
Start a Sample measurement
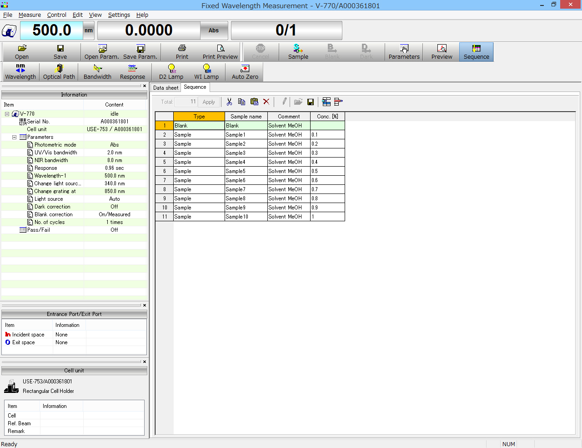coord(298,52)
